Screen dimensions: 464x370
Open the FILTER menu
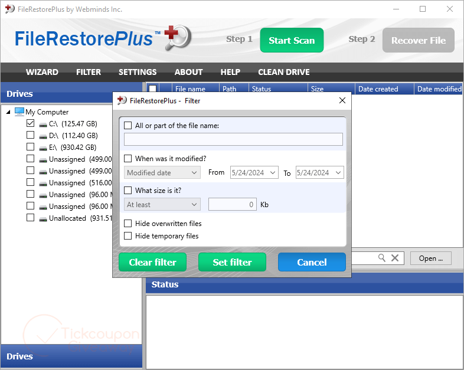pyautogui.click(x=89, y=72)
